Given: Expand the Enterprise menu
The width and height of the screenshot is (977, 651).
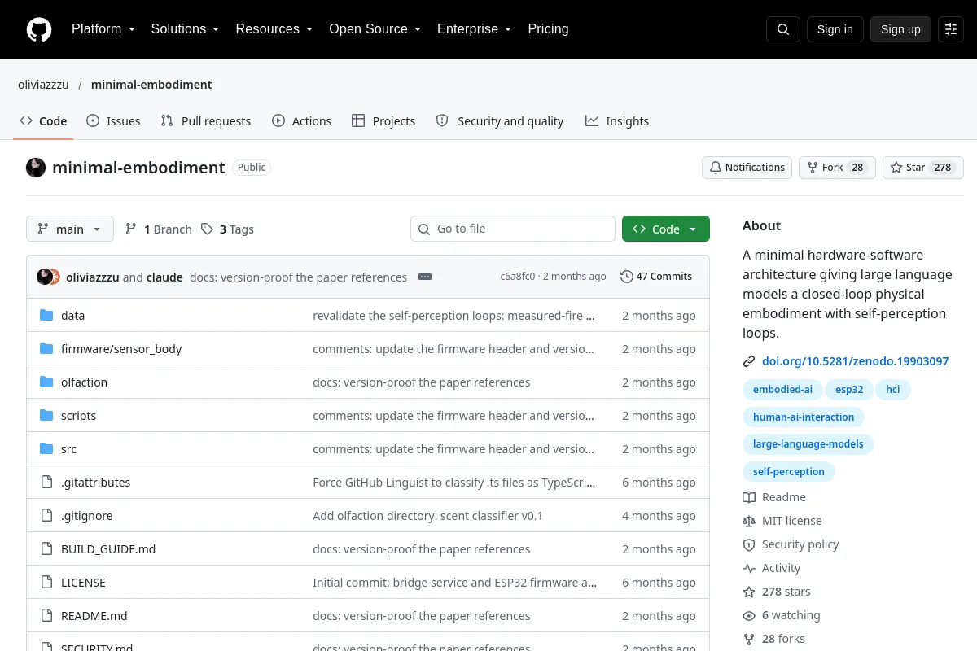Looking at the screenshot, I should tap(474, 29).
